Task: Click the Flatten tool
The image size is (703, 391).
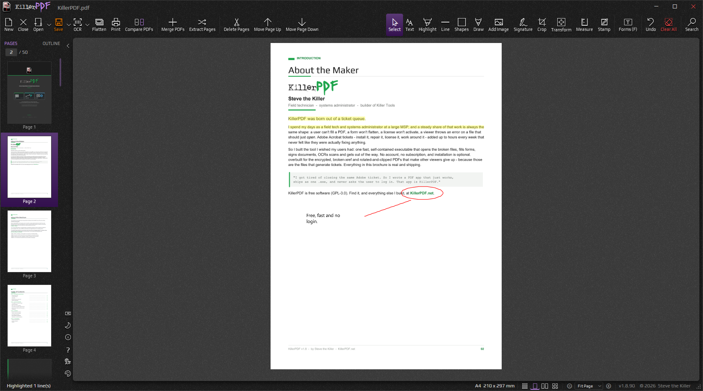Action: point(99,25)
